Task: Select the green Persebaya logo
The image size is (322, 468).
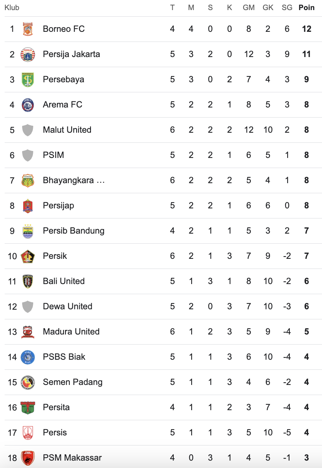Action: 27,80
